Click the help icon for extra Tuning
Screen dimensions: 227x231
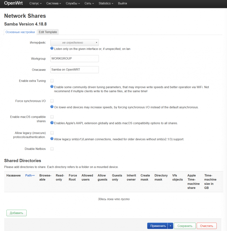[52, 87]
